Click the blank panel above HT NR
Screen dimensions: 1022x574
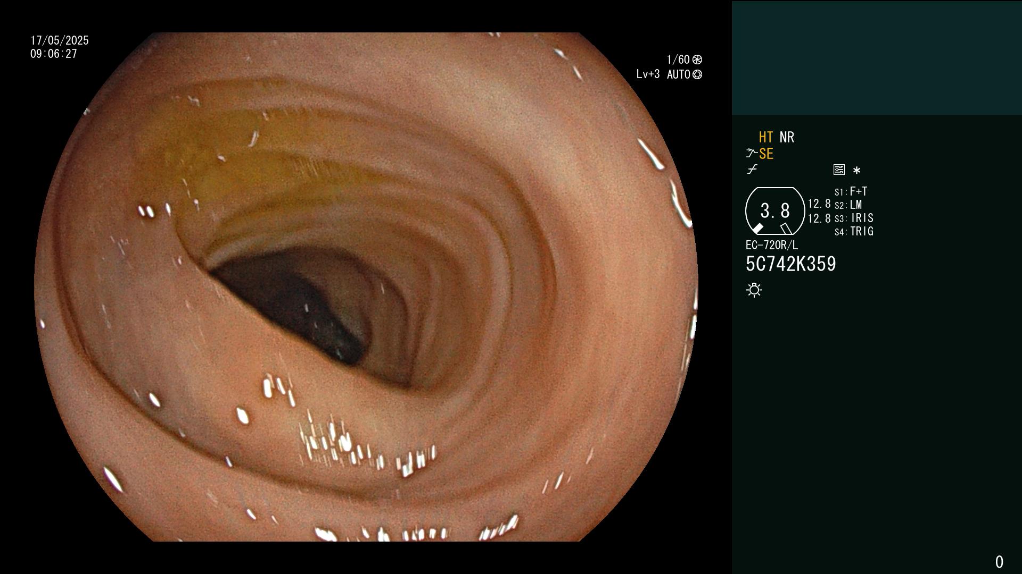(877, 57)
